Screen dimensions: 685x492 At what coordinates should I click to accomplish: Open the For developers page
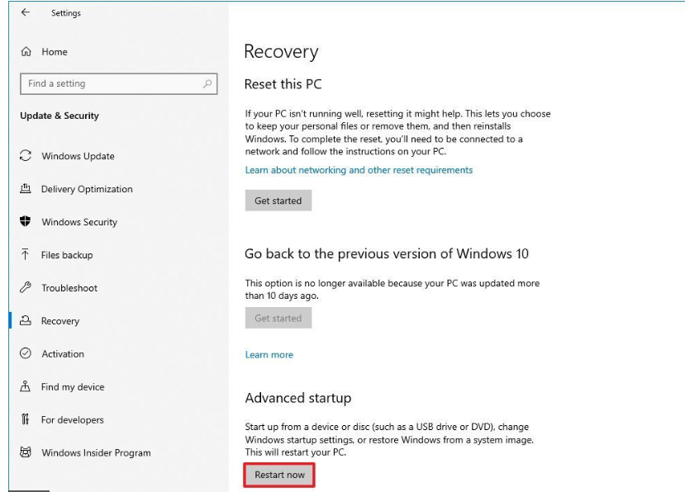coord(72,420)
